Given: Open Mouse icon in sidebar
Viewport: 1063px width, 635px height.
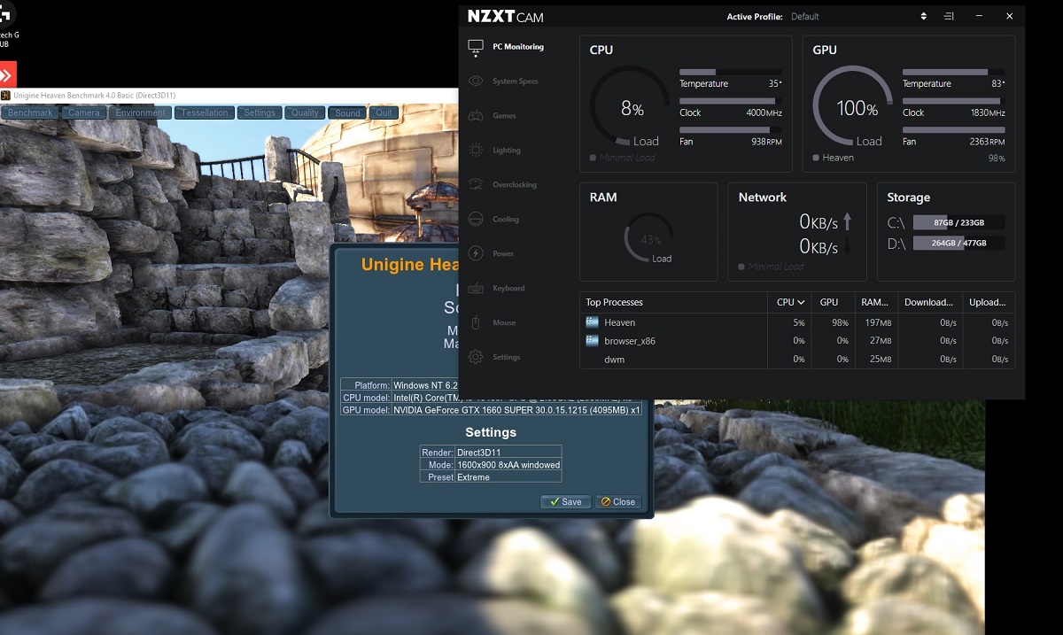Looking at the screenshot, I should pos(476,323).
